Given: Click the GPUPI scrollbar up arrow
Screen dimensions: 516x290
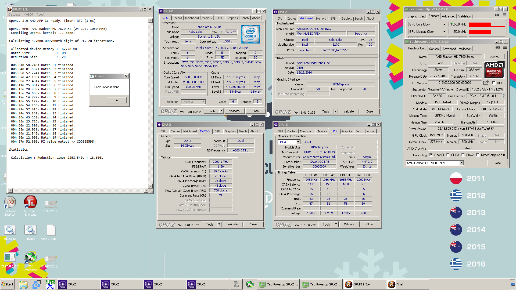Looking at the screenshot, I should click(x=150, y=21).
